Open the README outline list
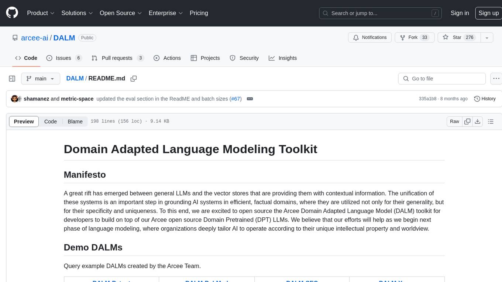 click(491, 121)
